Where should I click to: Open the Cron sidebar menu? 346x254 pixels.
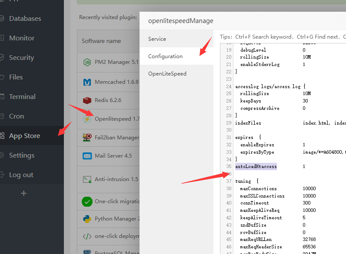coord(17,116)
